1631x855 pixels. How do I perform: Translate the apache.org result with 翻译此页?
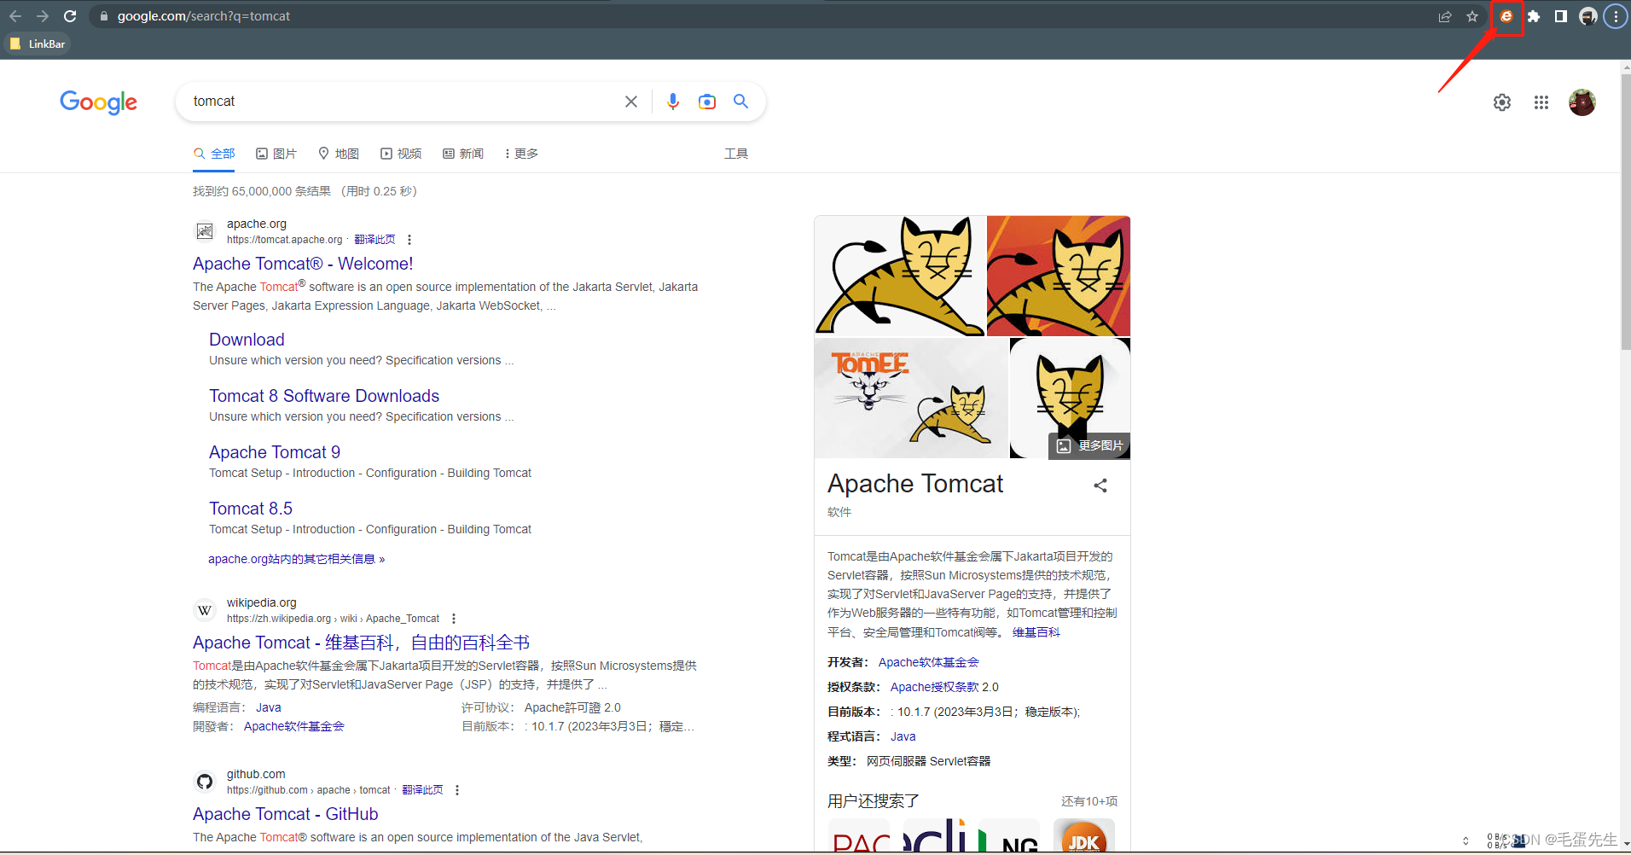(374, 240)
